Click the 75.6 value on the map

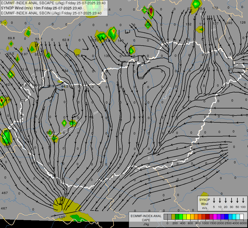[x=79, y=55]
